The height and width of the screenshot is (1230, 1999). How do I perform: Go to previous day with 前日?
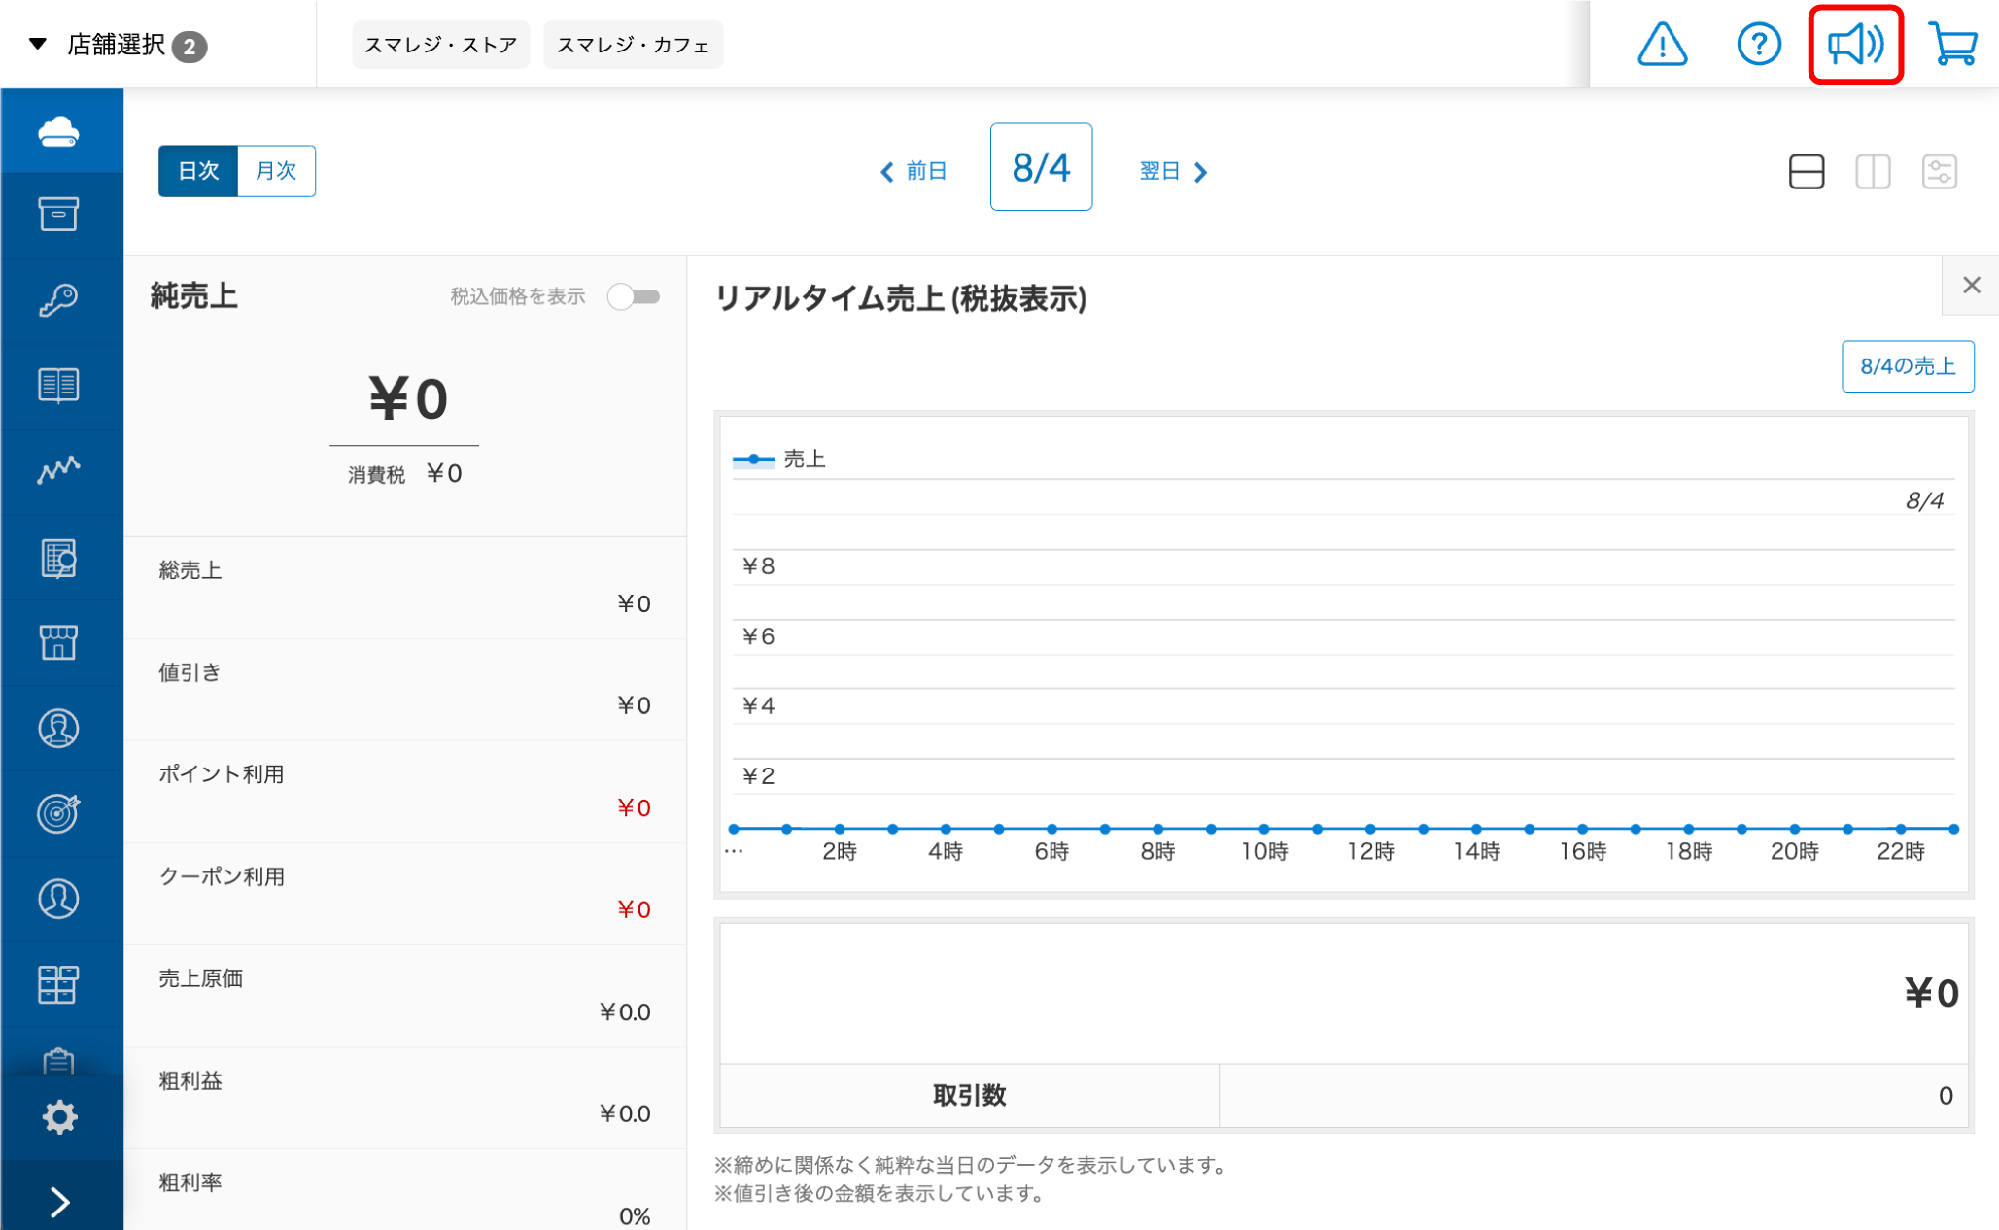pyautogui.click(x=913, y=171)
